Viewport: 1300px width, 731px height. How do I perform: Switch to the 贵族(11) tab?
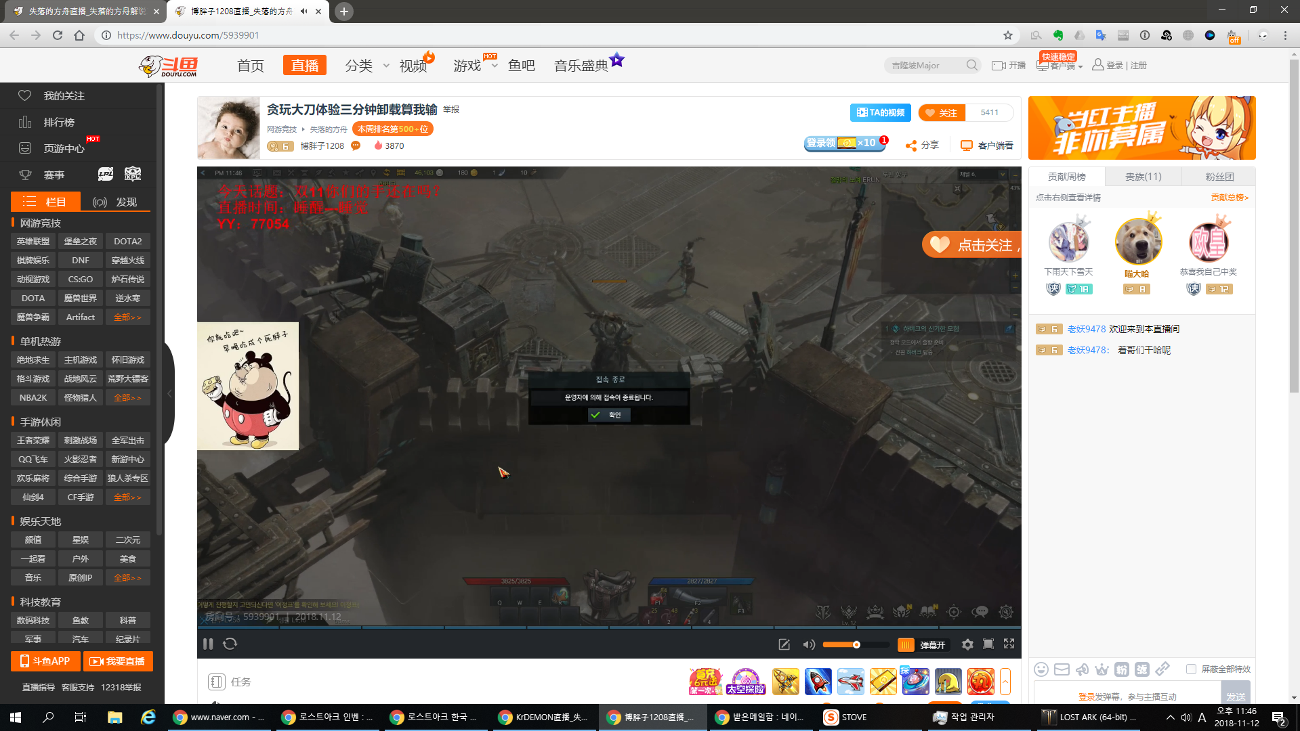click(1143, 177)
